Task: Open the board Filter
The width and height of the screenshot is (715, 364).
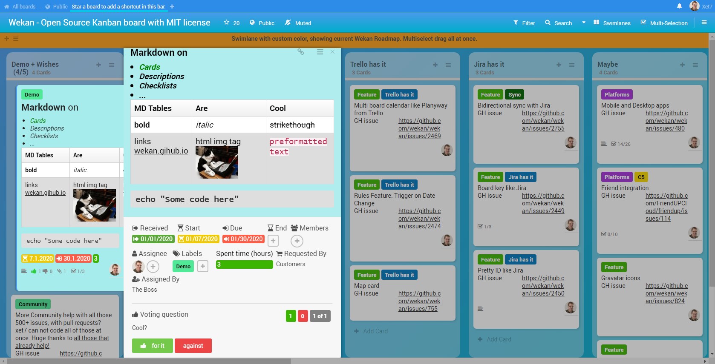Action: 524,23
